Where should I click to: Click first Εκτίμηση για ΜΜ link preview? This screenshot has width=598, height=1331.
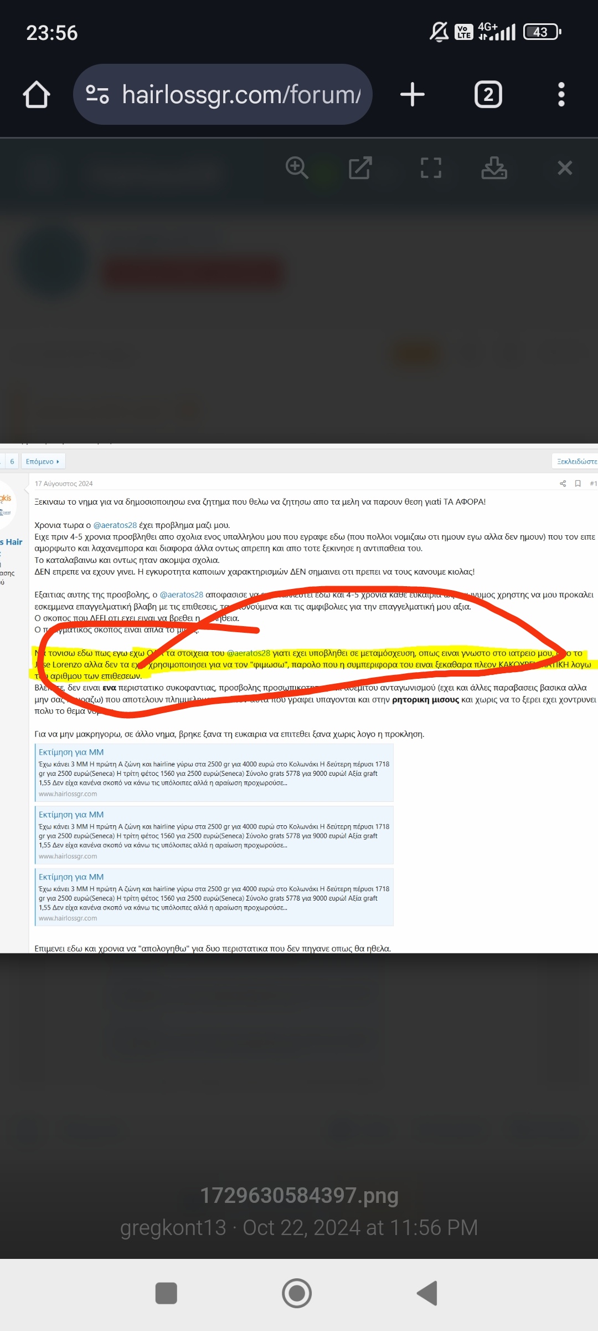click(71, 752)
